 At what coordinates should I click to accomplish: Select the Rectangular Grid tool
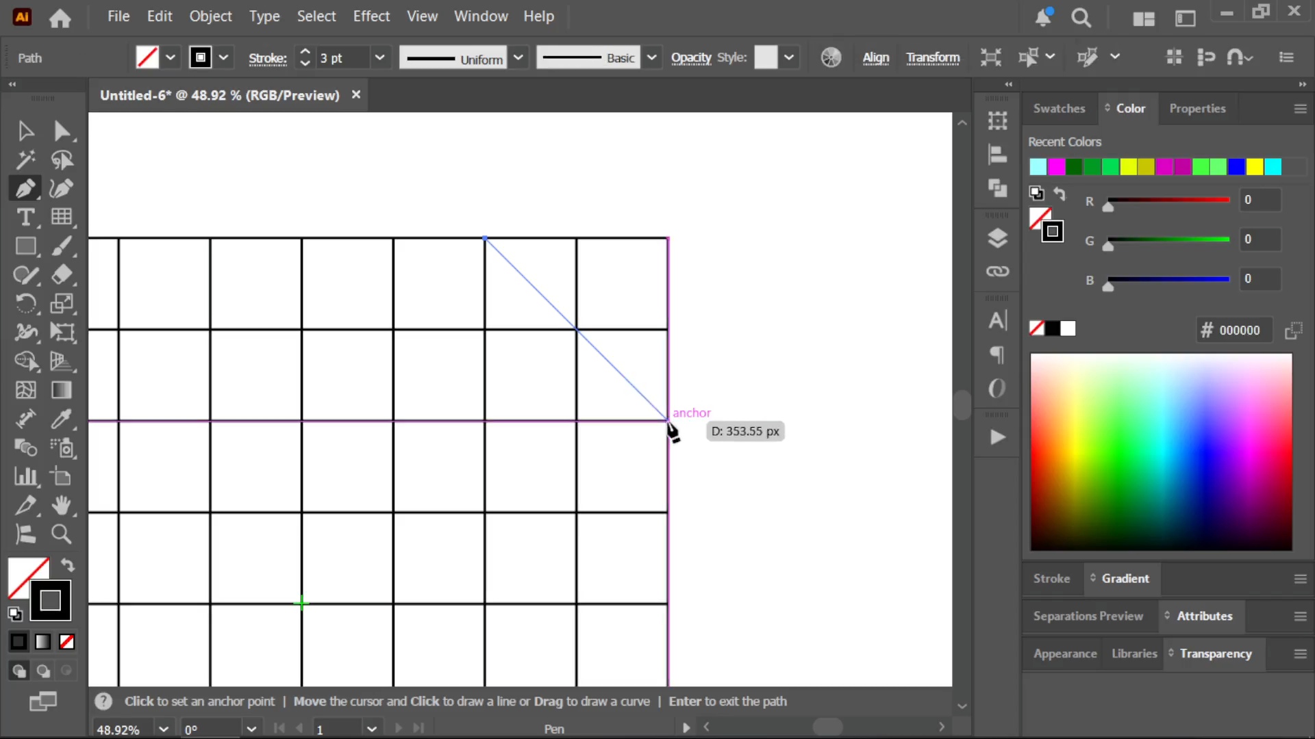[62, 218]
